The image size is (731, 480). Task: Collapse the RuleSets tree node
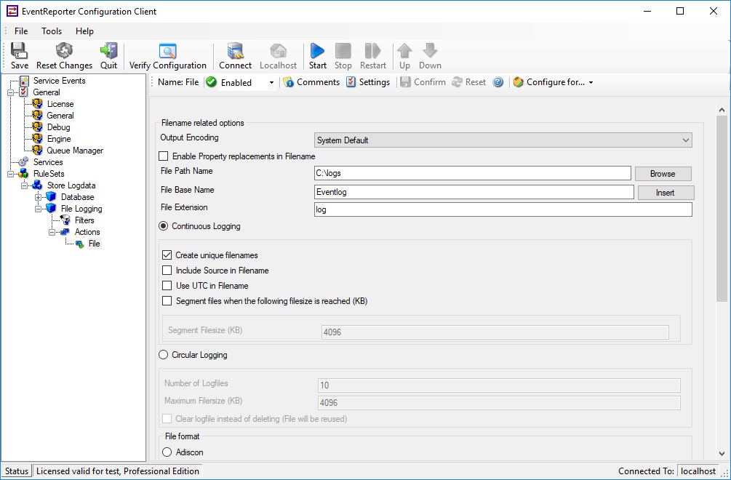click(x=10, y=174)
